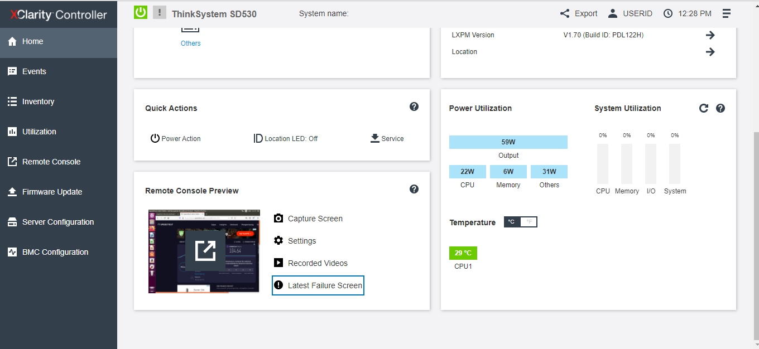Screen dimensions: 759x349
Task: Expand the Location details arrow
Action: point(710,52)
